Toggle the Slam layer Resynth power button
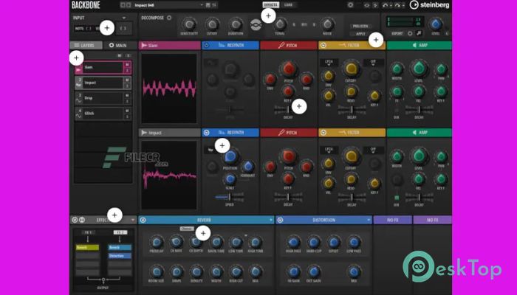The image size is (517, 295). pyautogui.click(x=206, y=45)
